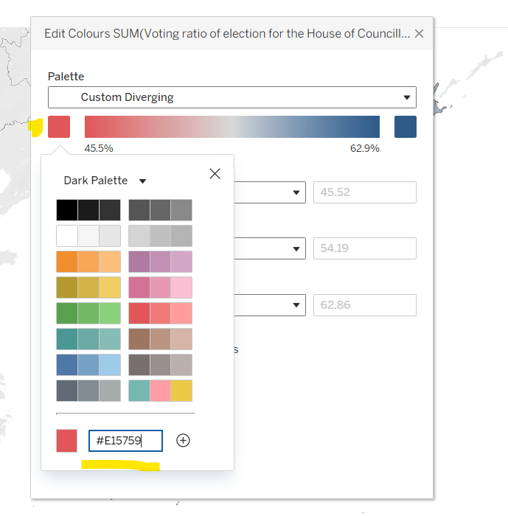Select the dark blue palette swatch
Image resolution: width=508 pixels, height=516 pixels.
[66, 365]
